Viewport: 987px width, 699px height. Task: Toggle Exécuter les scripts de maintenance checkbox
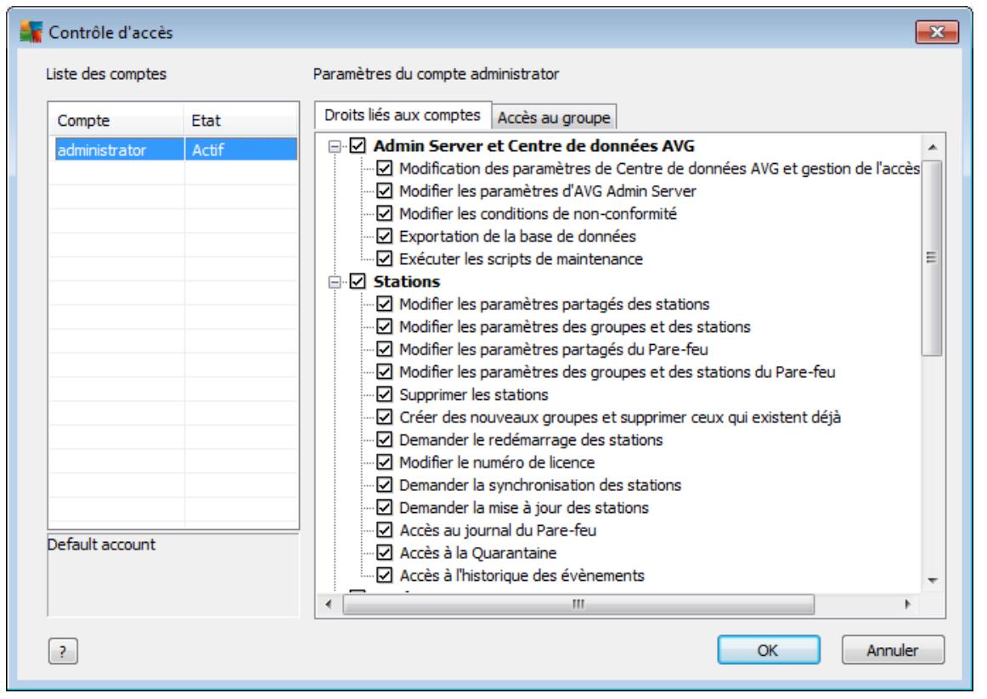pos(385,259)
